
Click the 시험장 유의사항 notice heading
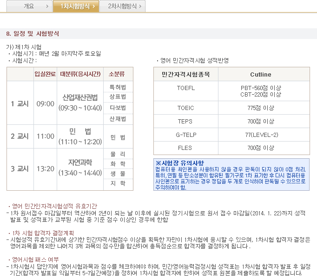coord(179,163)
